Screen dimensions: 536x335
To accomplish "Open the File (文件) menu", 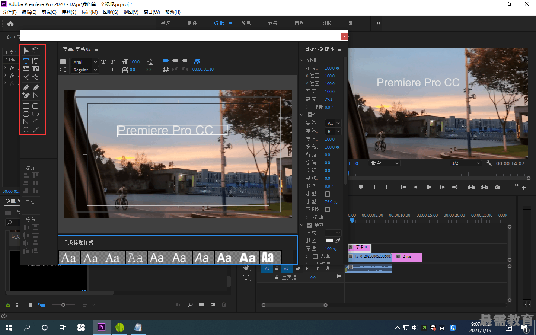I will coord(9,12).
